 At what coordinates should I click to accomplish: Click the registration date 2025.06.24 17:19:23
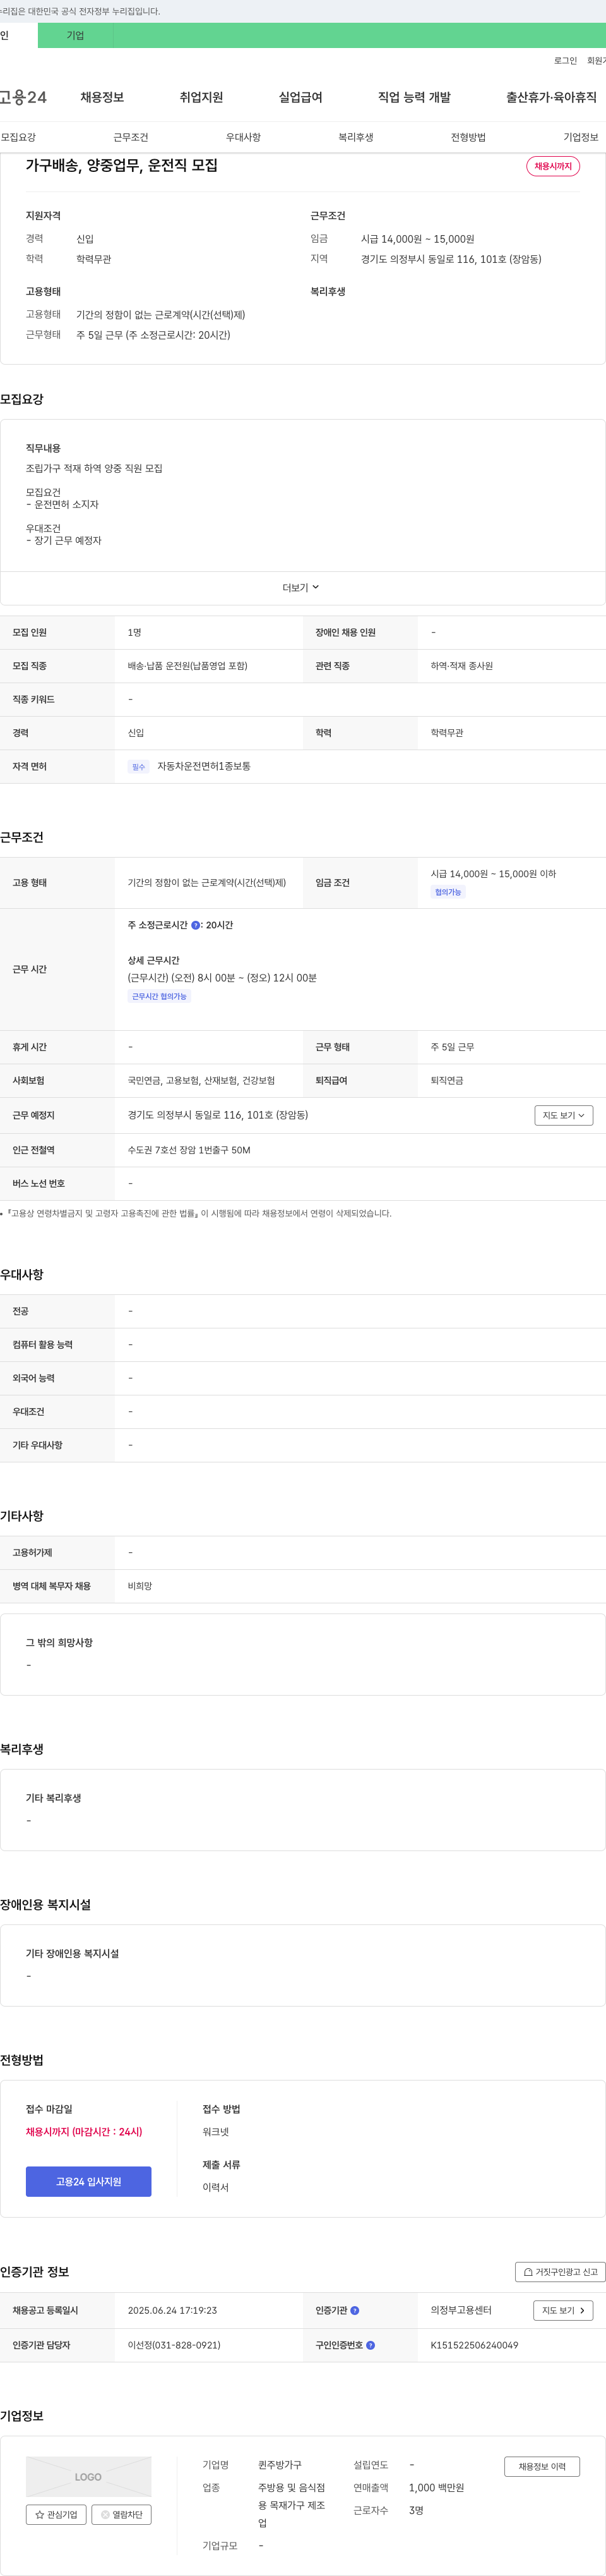[172, 2310]
